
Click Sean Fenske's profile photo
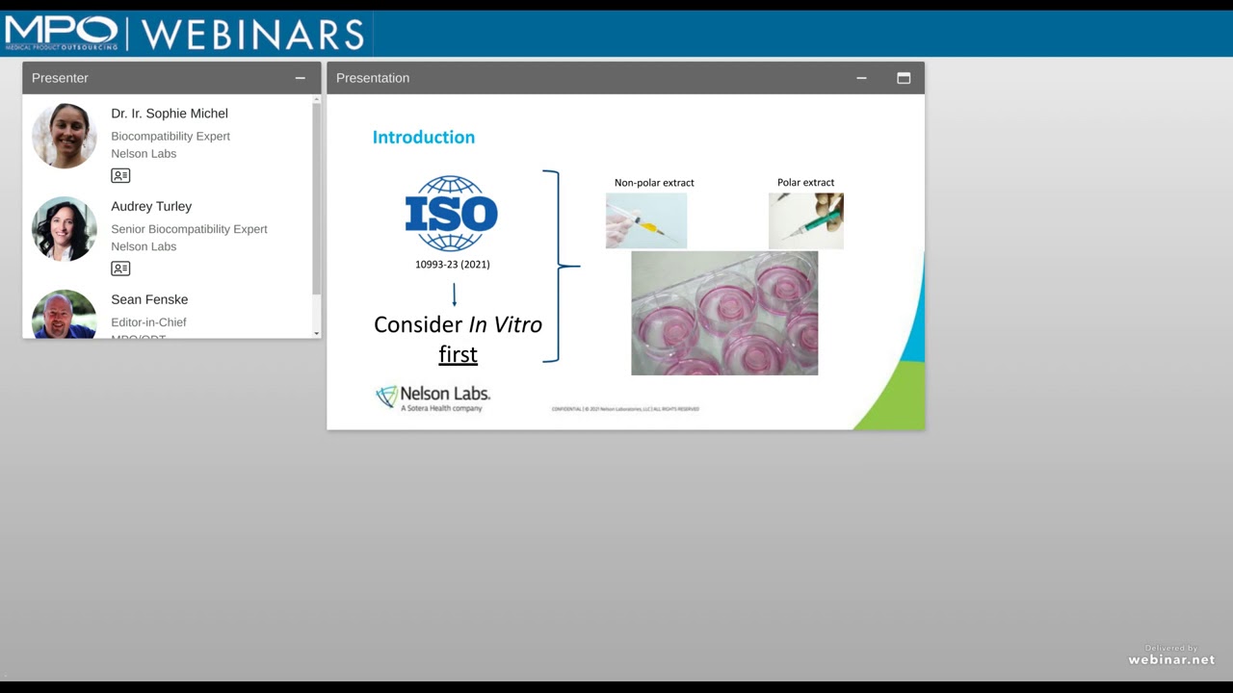pyautogui.click(x=65, y=314)
